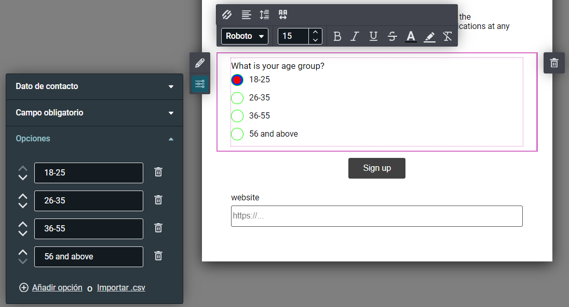Image resolution: width=569 pixels, height=307 pixels.
Task: Increase font size with up arrow
Action: [315, 32]
